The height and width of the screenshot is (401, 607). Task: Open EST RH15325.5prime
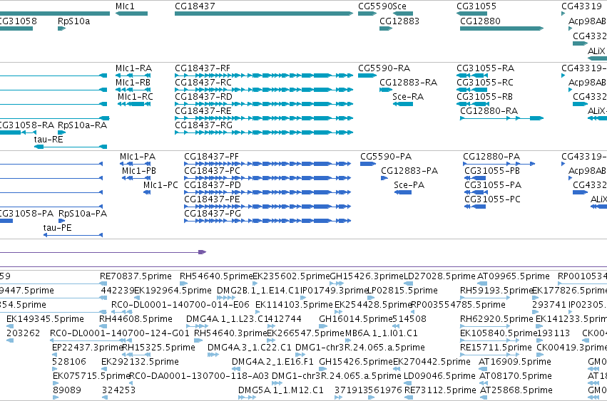coord(158,348)
